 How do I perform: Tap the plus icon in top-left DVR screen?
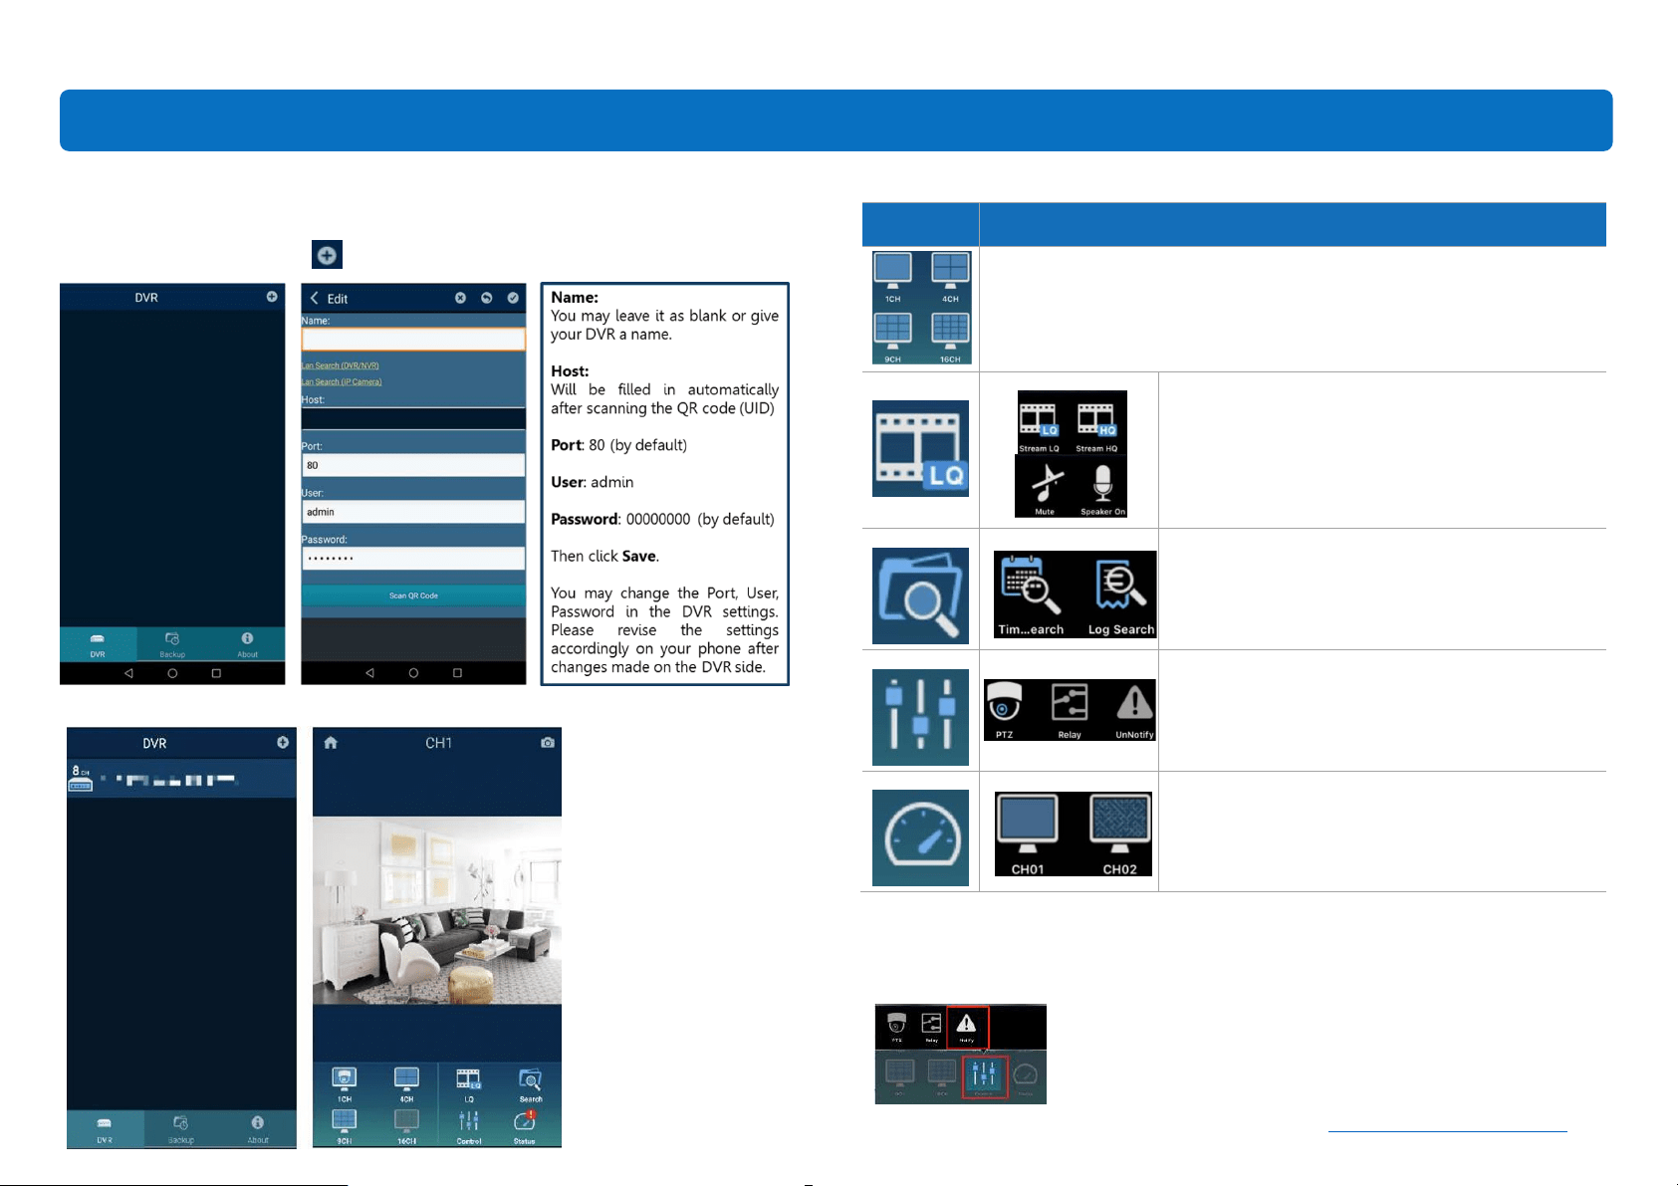click(272, 297)
